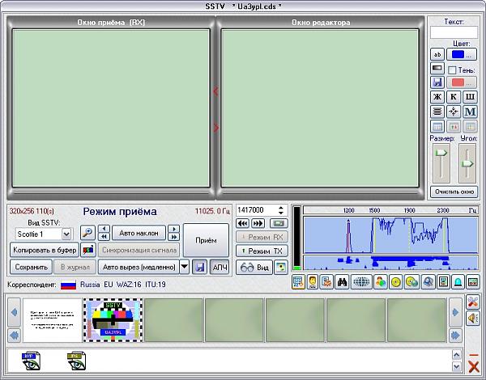Select the SSTV test pattern thumbnail
The width and height of the screenshot is (486, 380).
pos(113,319)
